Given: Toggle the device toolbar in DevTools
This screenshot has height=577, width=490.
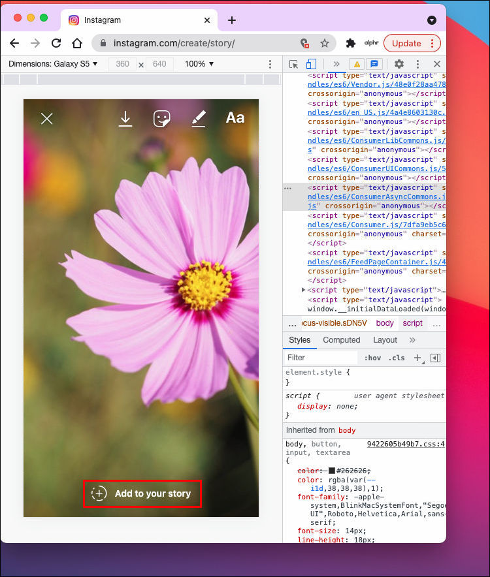Looking at the screenshot, I should click(311, 64).
